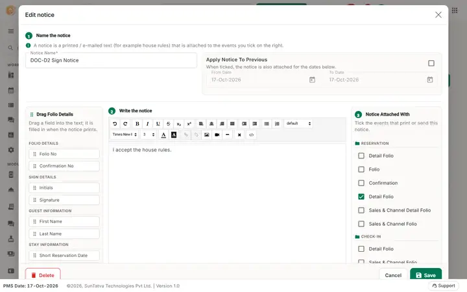467x292 pixels.
Task: Toggle underline formatting
Action: [x=158, y=124]
